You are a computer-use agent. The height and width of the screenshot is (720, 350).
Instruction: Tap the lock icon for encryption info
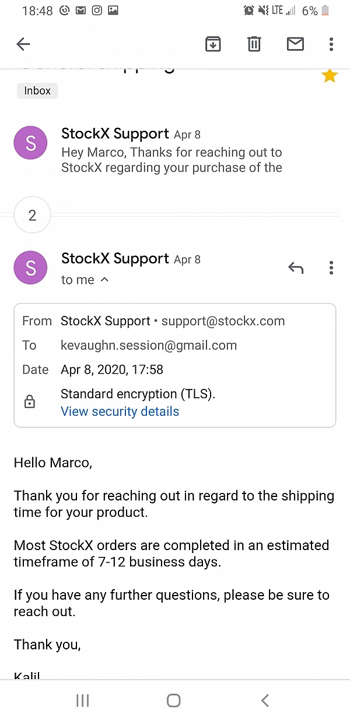tap(29, 402)
